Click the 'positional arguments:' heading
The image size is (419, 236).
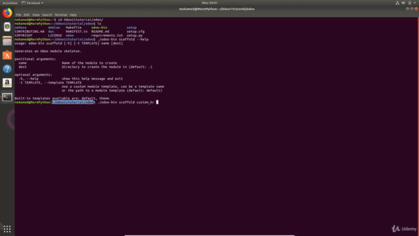pyautogui.click(x=35, y=59)
